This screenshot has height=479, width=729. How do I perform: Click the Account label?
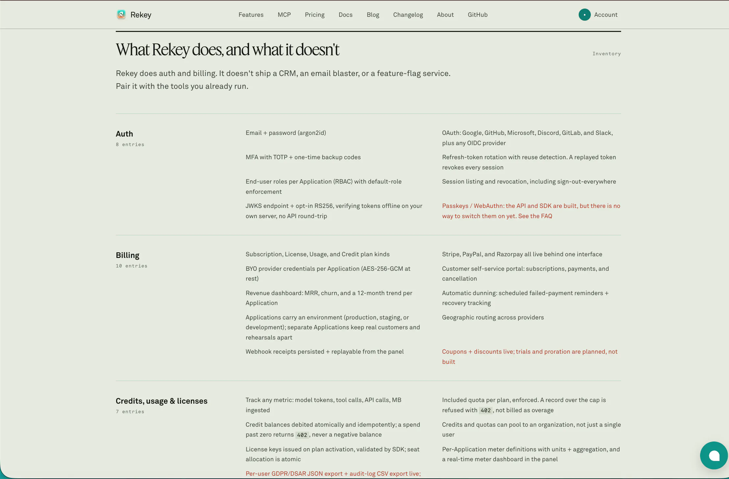606,15
